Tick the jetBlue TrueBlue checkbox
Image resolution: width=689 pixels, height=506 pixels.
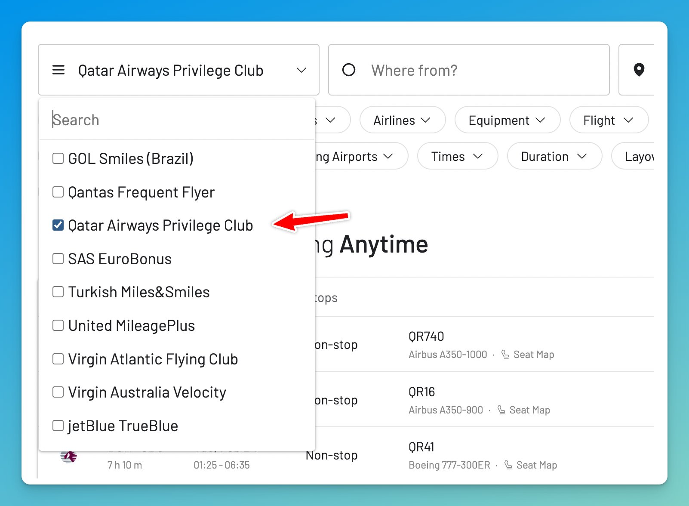(x=58, y=426)
